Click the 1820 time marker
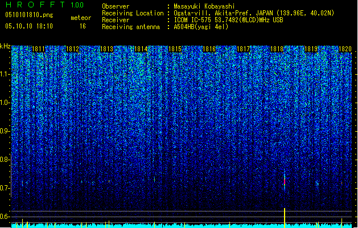Viewport: 358px width, 228px height. click(x=345, y=49)
